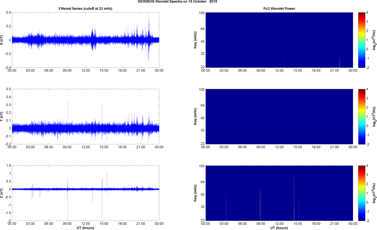Click log2(nT²/Hz) label of Y spectrum colorbar
Screen dimensions: 377x230
(375, 117)
